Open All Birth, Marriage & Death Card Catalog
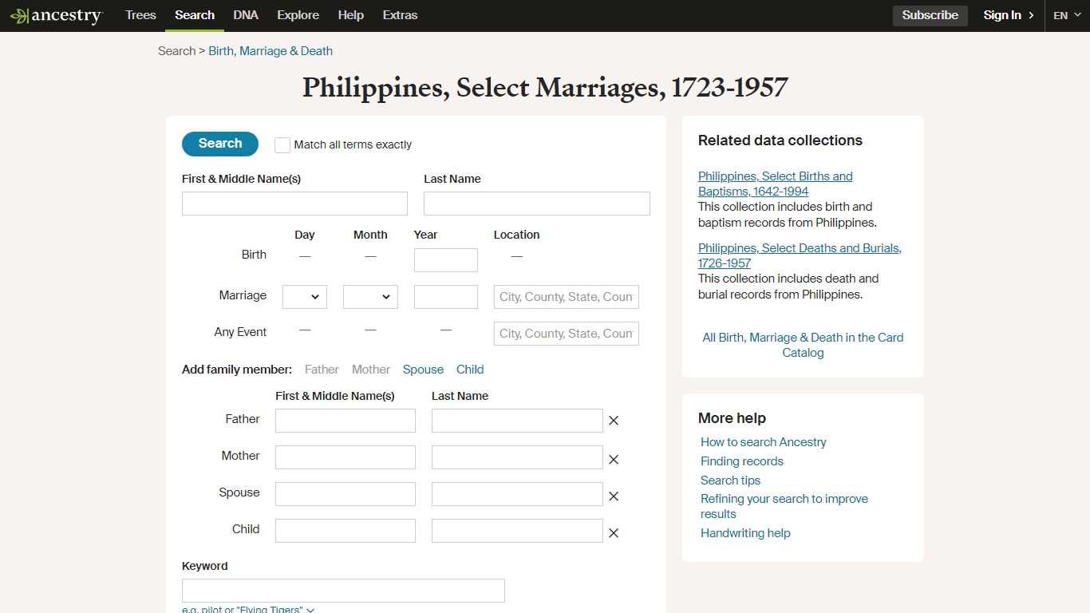Screen dimensions: 1090x613 803,345
